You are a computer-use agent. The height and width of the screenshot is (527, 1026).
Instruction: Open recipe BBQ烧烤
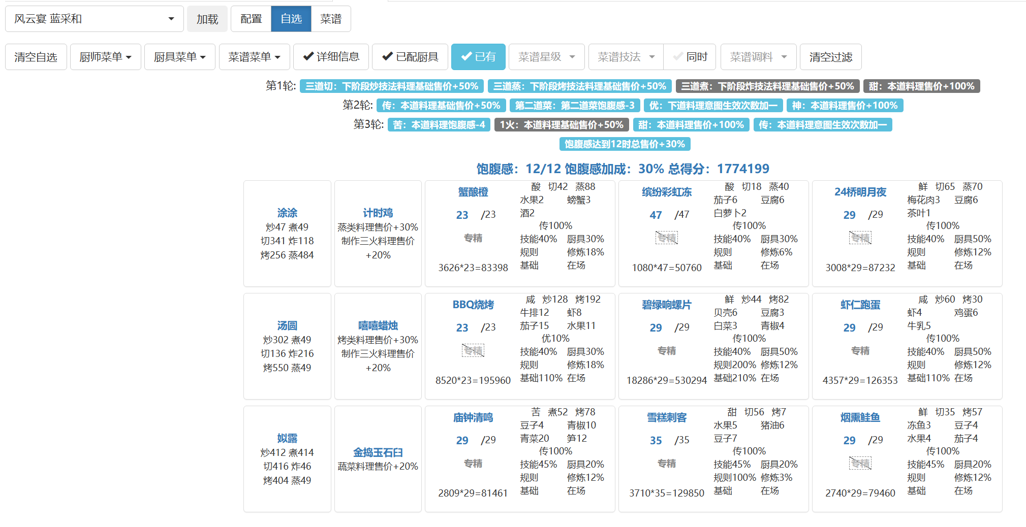[473, 305]
